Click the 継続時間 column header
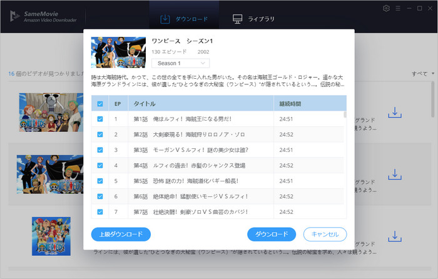Image resolution: width=438 pixels, height=279 pixels. pos(310,104)
